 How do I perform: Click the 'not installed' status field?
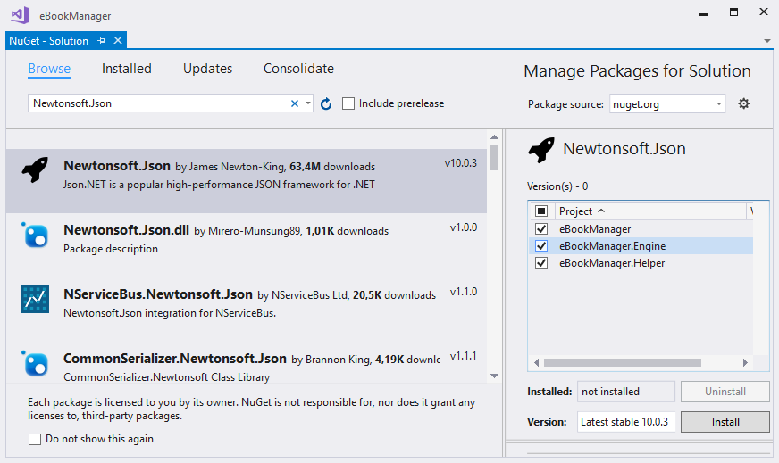click(626, 392)
